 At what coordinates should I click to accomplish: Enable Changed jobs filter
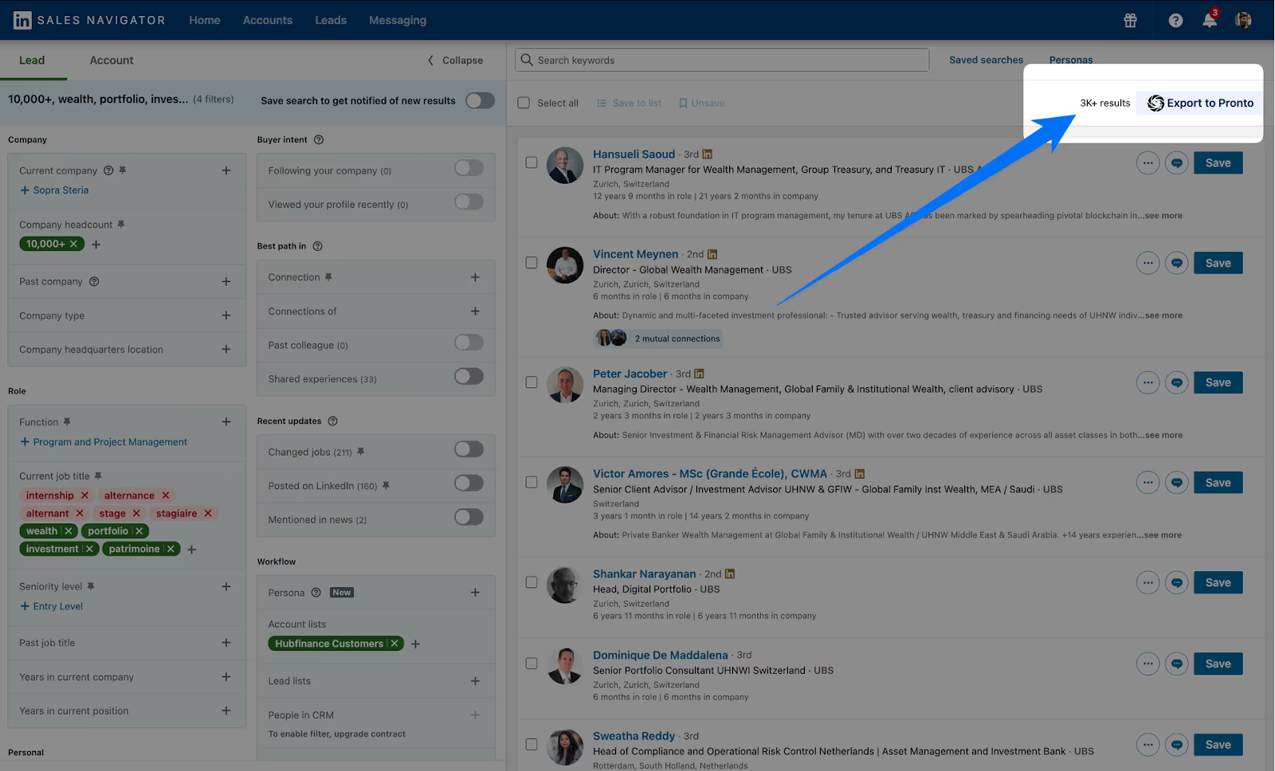point(469,449)
